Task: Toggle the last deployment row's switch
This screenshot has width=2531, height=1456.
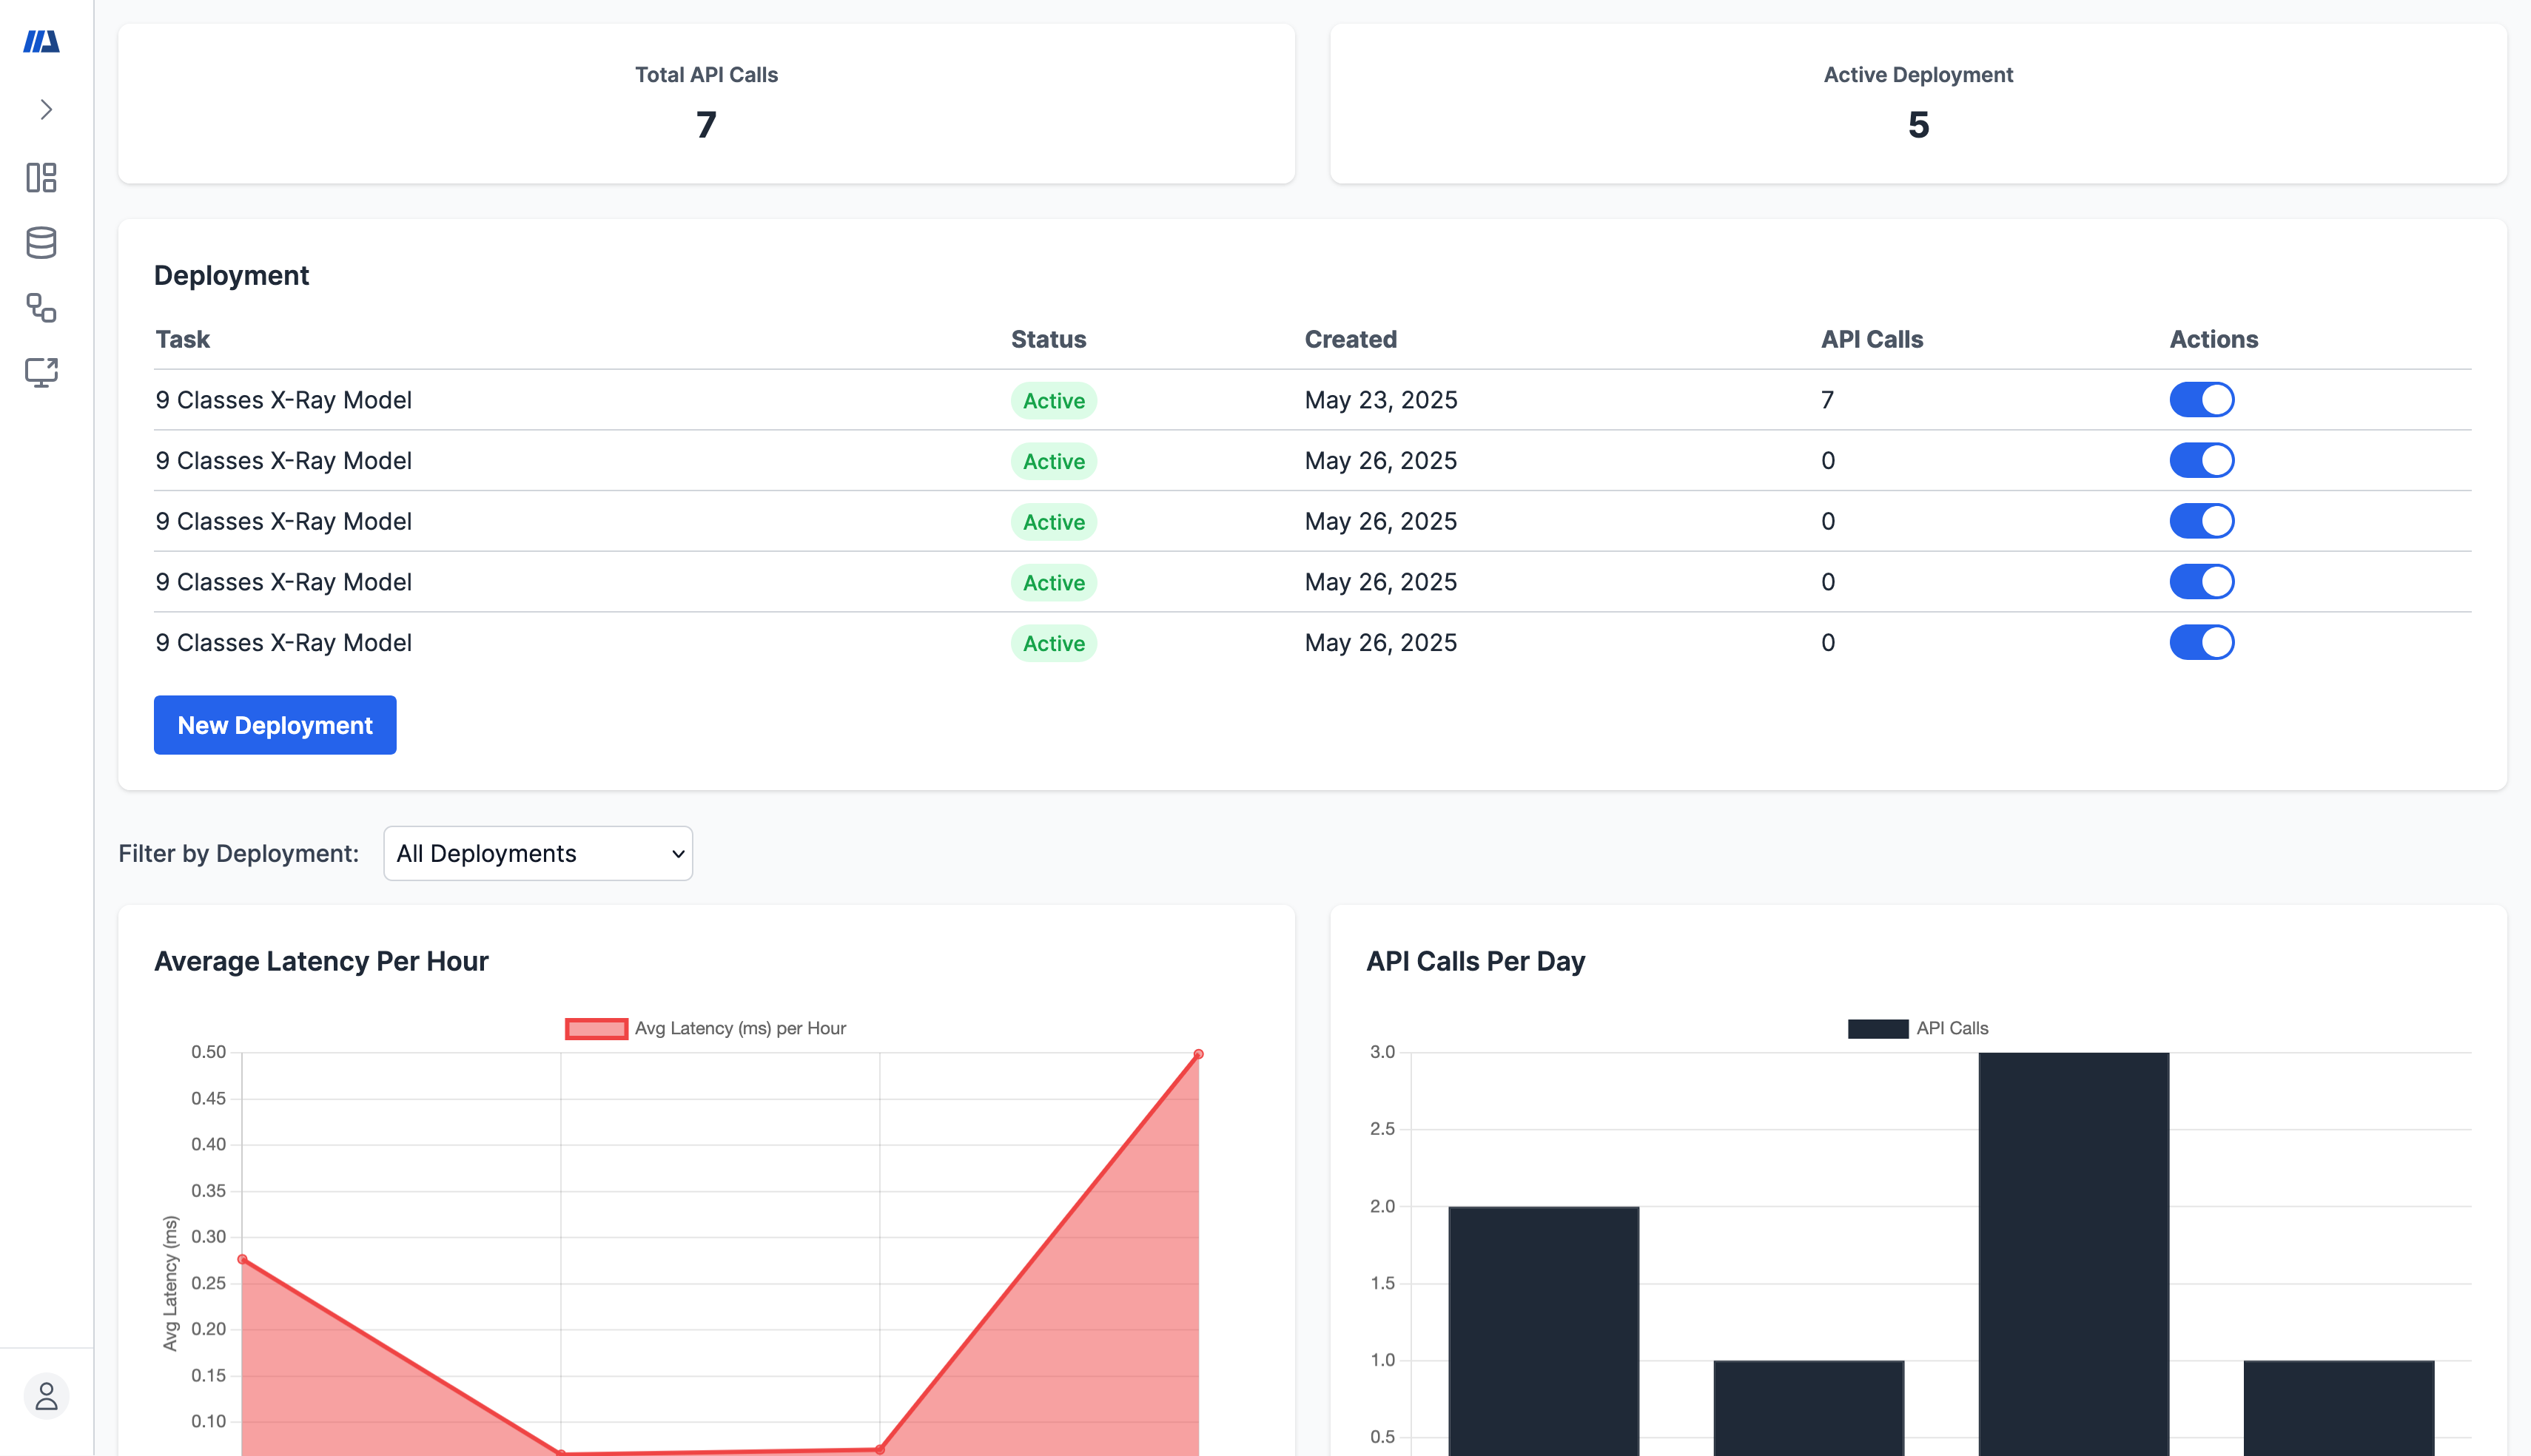Action: click(x=2200, y=642)
